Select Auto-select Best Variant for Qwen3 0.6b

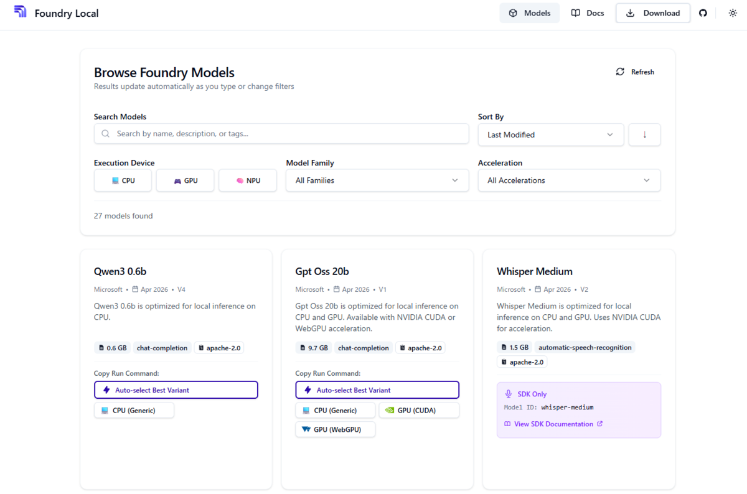point(176,390)
